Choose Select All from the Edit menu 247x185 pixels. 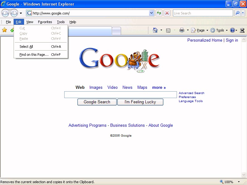[26, 47]
